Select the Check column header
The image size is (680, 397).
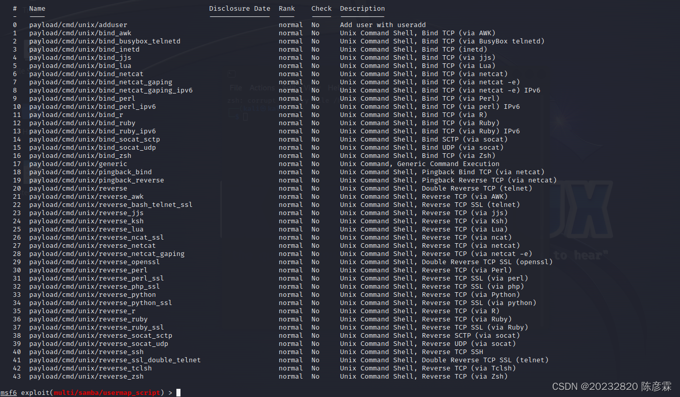(322, 9)
